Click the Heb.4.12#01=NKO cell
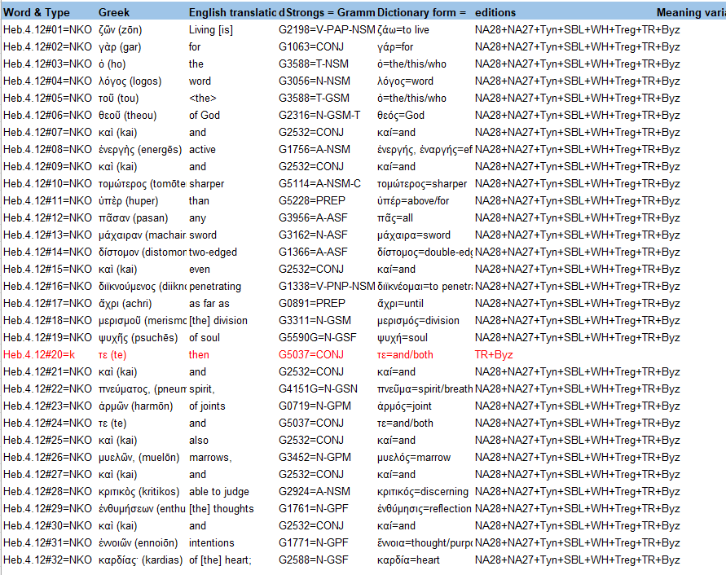Viewport: 726px width, 575px height. [x=47, y=30]
